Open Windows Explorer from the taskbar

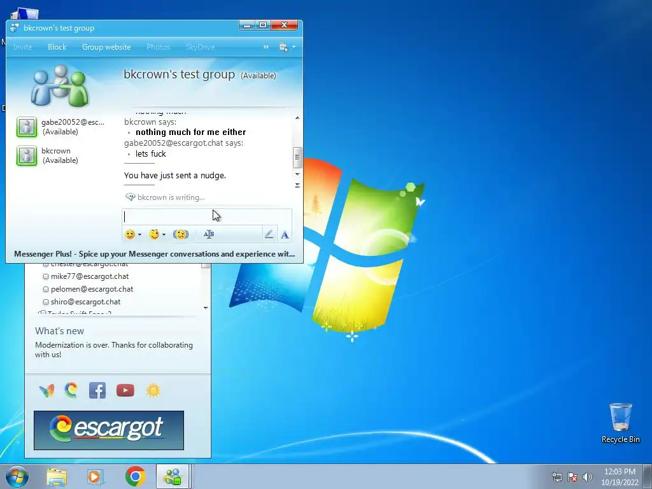coord(57,477)
